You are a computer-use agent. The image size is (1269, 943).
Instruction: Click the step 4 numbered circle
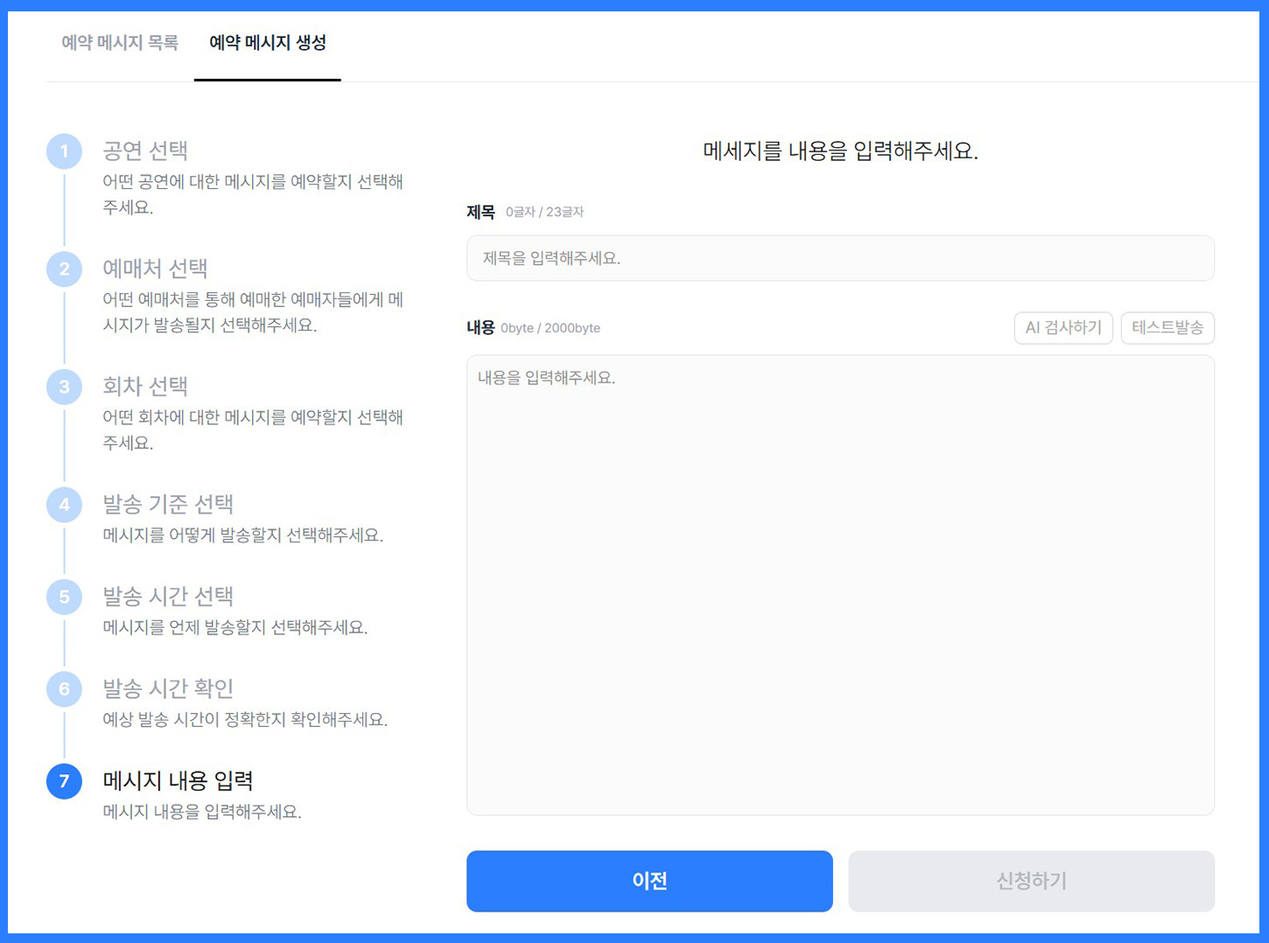point(64,505)
